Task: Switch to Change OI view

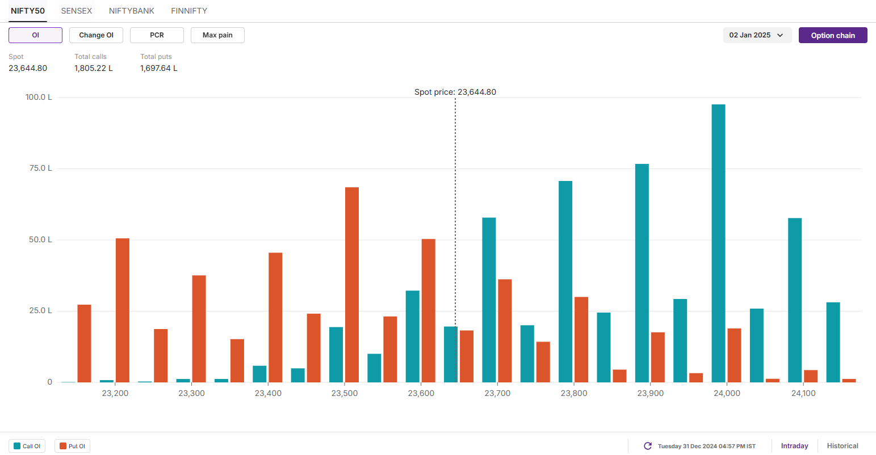Action: 96,35
